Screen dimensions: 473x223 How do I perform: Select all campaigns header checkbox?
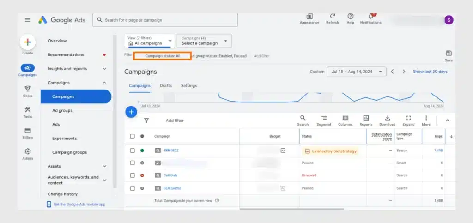[133, 136]
